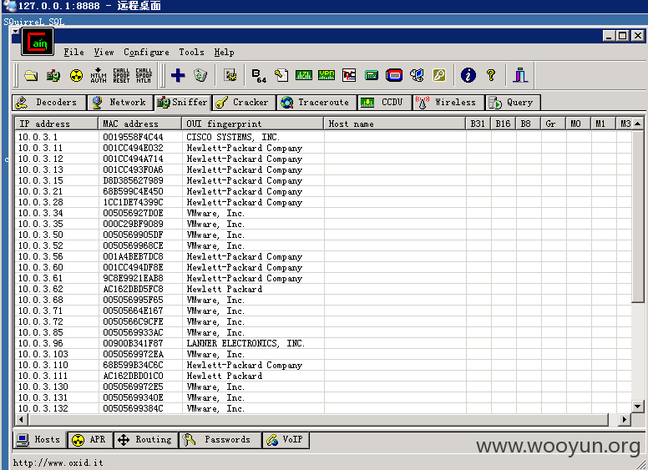The width and height of the screenshot is (648, 470).
Task: Select host row 10.0.3.132
Action: pos(323,408)
